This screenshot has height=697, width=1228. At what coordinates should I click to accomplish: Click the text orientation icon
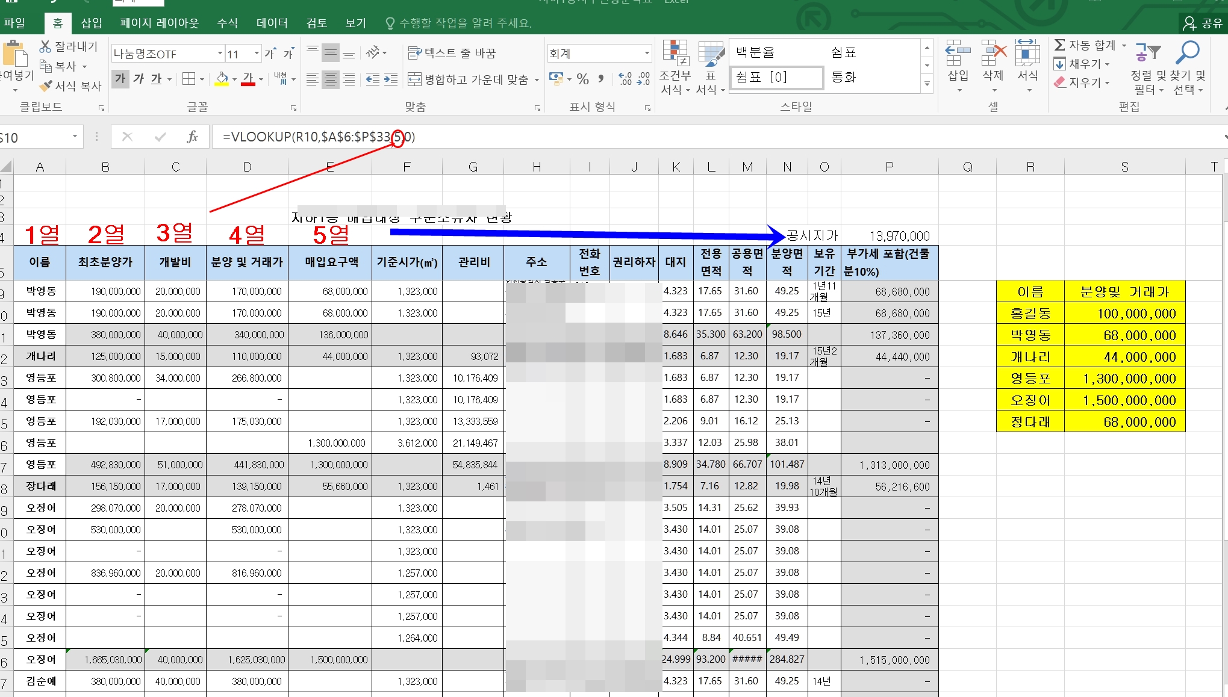373,53
